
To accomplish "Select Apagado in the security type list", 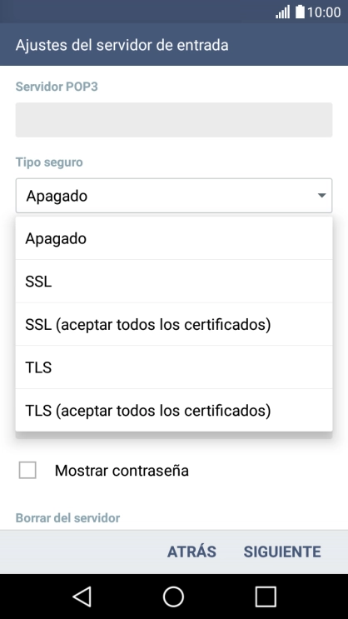I will [x=174, y=238].
